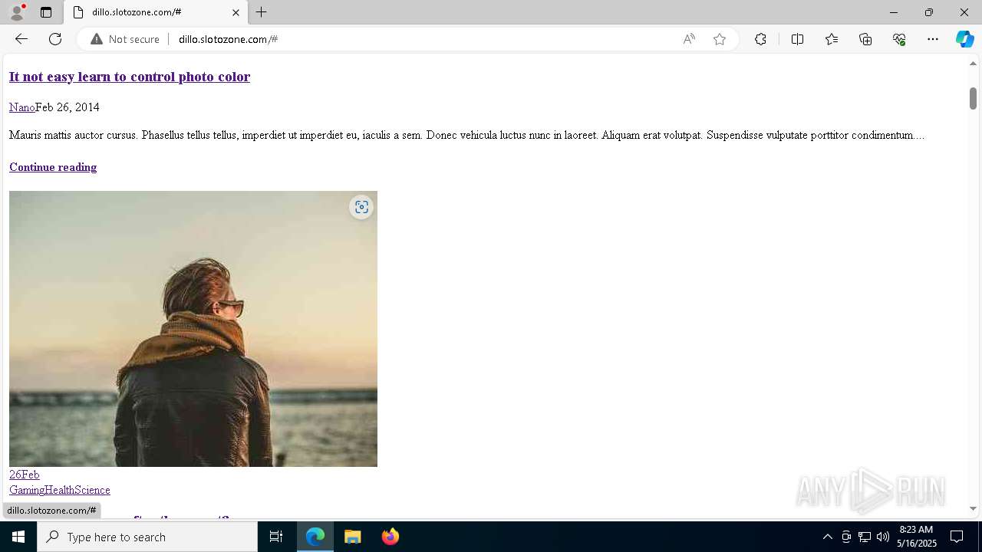Open a new tab with plus button
The image size is (982, 552).
(262, 12)
